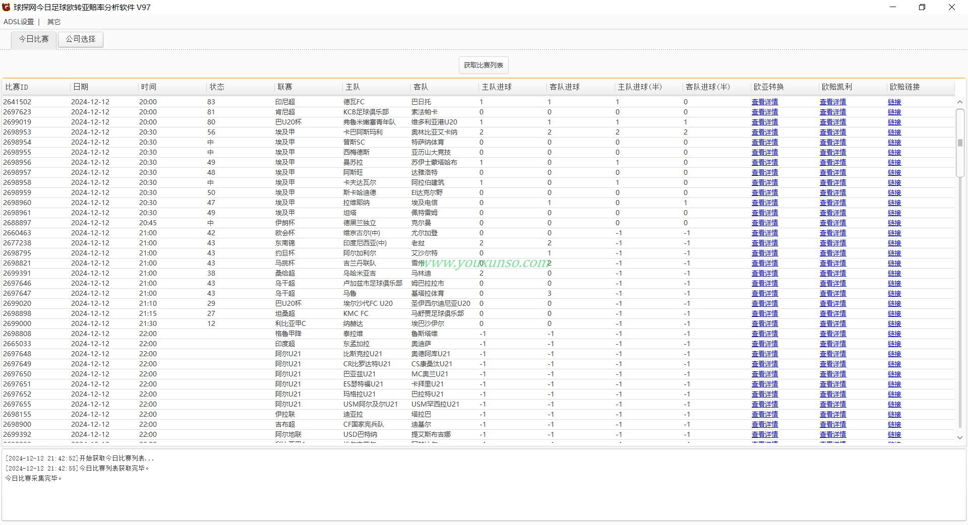Screen dimensions: 968x525
Task: Sort by the 比赛ID column header
Action: [36, 87]
